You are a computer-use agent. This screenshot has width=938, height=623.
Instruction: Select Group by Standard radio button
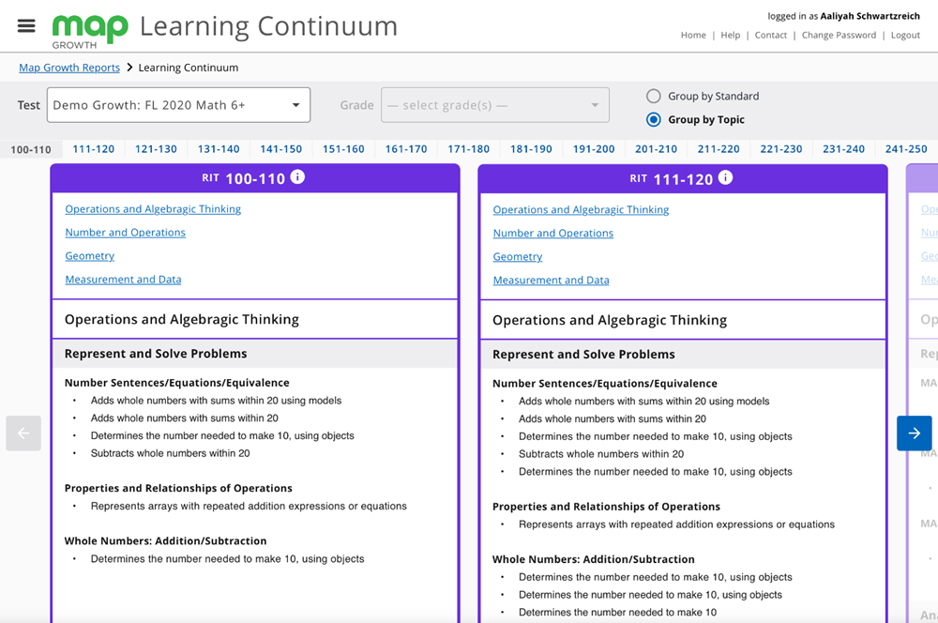(x=653, y=96)
